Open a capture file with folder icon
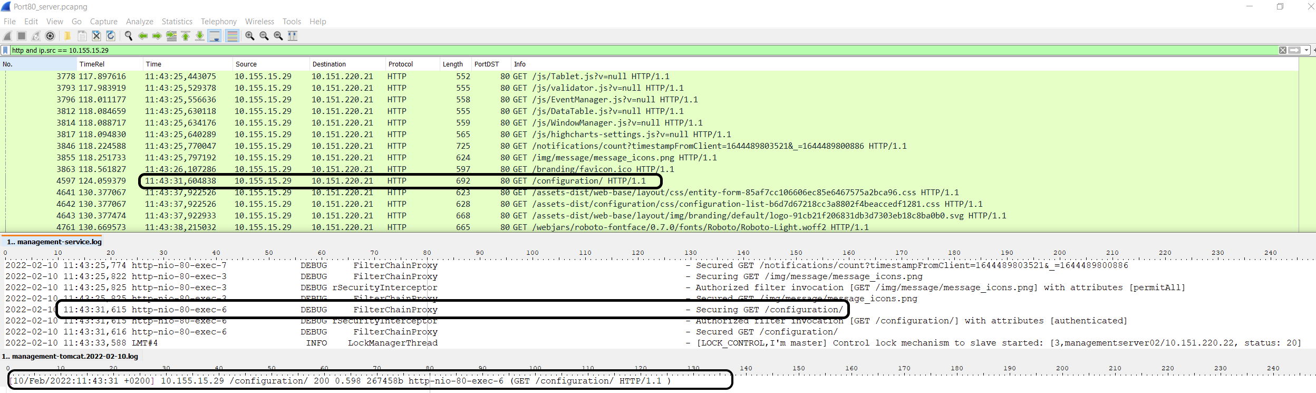 67,36
